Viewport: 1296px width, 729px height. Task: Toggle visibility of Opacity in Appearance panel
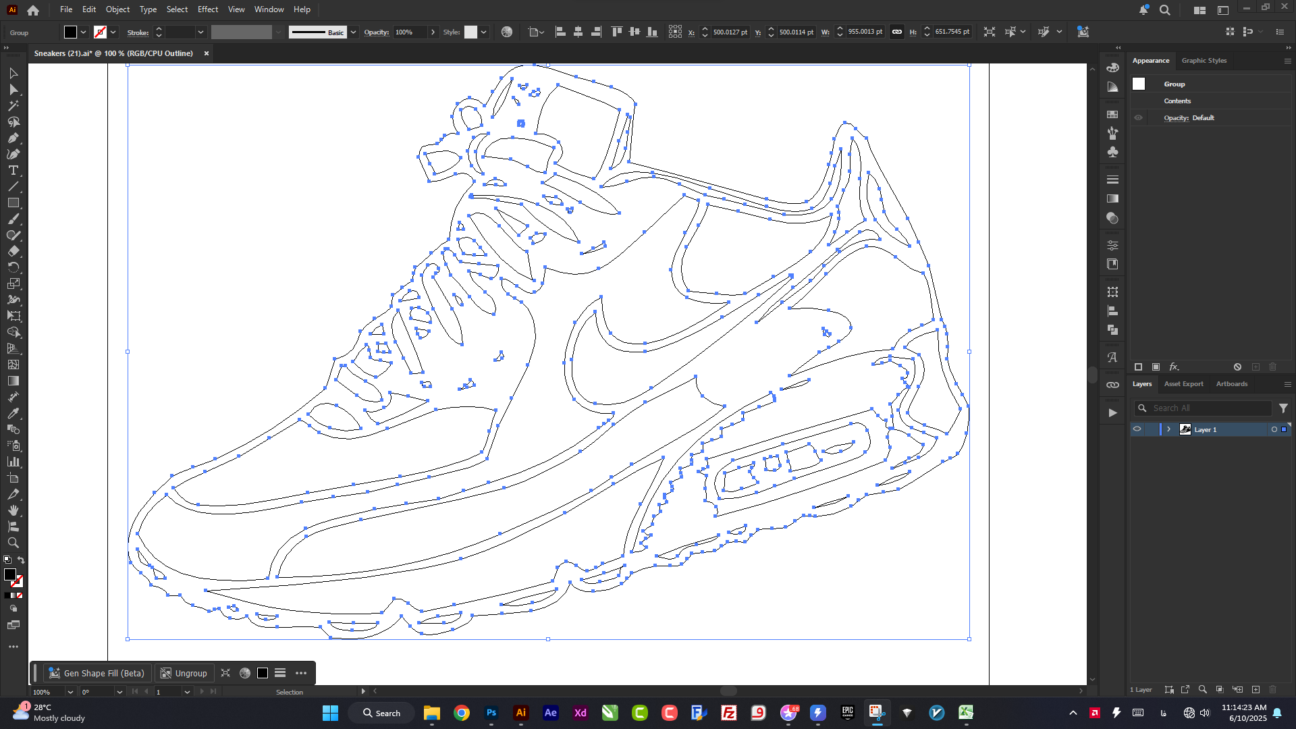tap(1139, 117)
